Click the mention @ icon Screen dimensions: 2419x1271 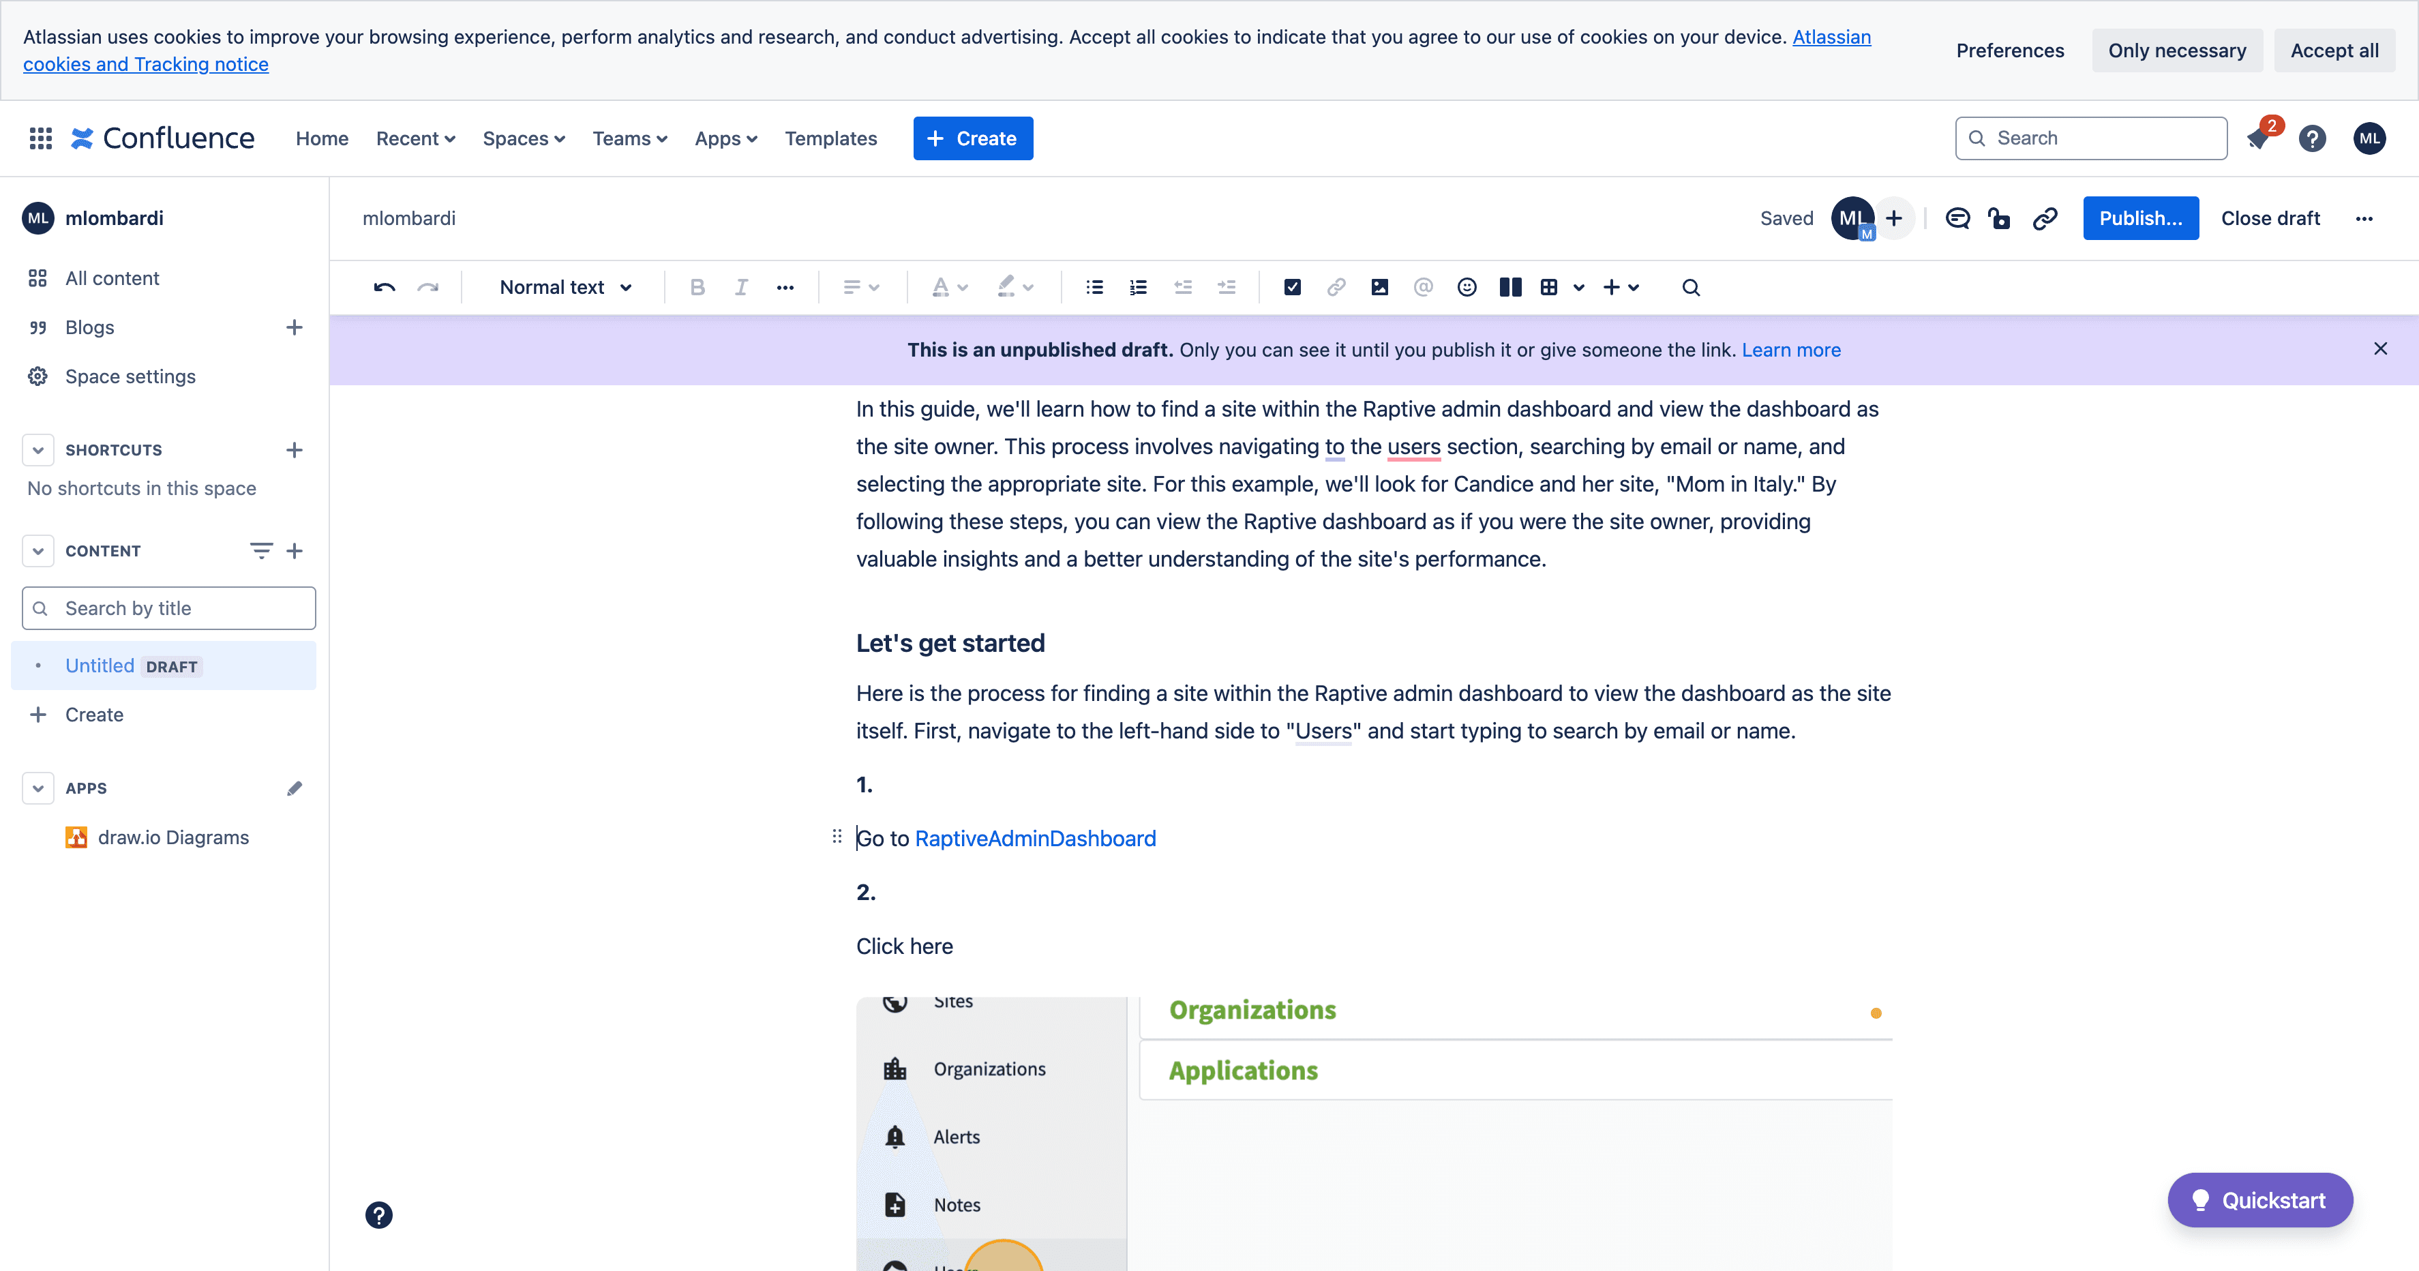pos(1423,288)
